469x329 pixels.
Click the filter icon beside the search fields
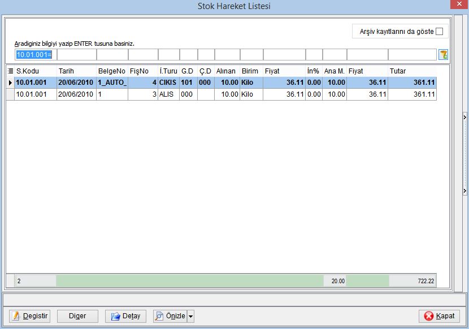coord(443,55)
